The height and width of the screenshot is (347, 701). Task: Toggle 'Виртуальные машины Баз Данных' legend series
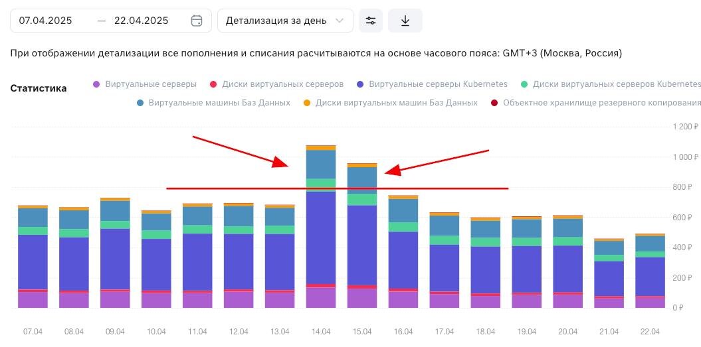(214, 103)
